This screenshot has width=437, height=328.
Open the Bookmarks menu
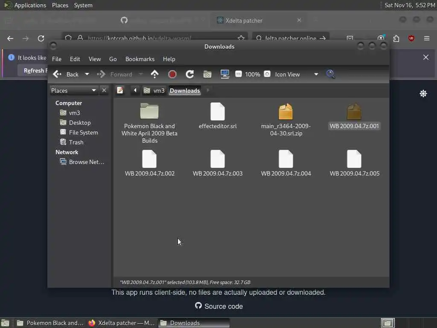point(140,59)
